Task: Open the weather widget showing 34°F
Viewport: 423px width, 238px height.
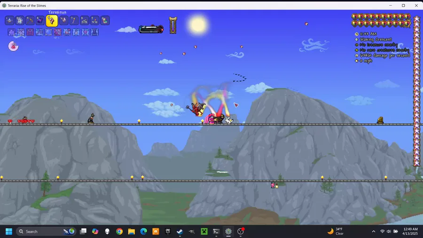Action: click(336, 231)
